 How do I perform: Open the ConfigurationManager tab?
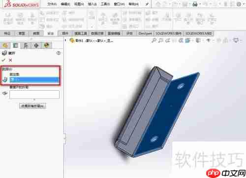26,45
